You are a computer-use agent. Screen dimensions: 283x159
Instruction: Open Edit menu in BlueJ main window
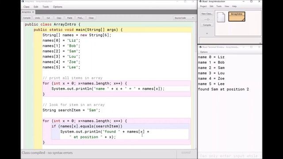pos(211,6)
